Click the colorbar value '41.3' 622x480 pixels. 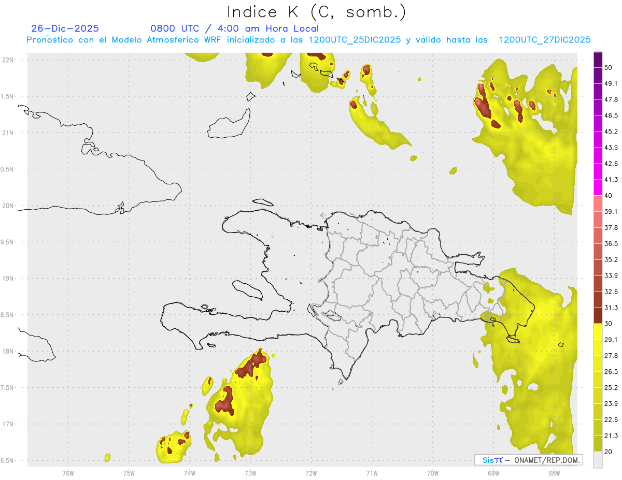pyautogui.click(x=611, y=180)
